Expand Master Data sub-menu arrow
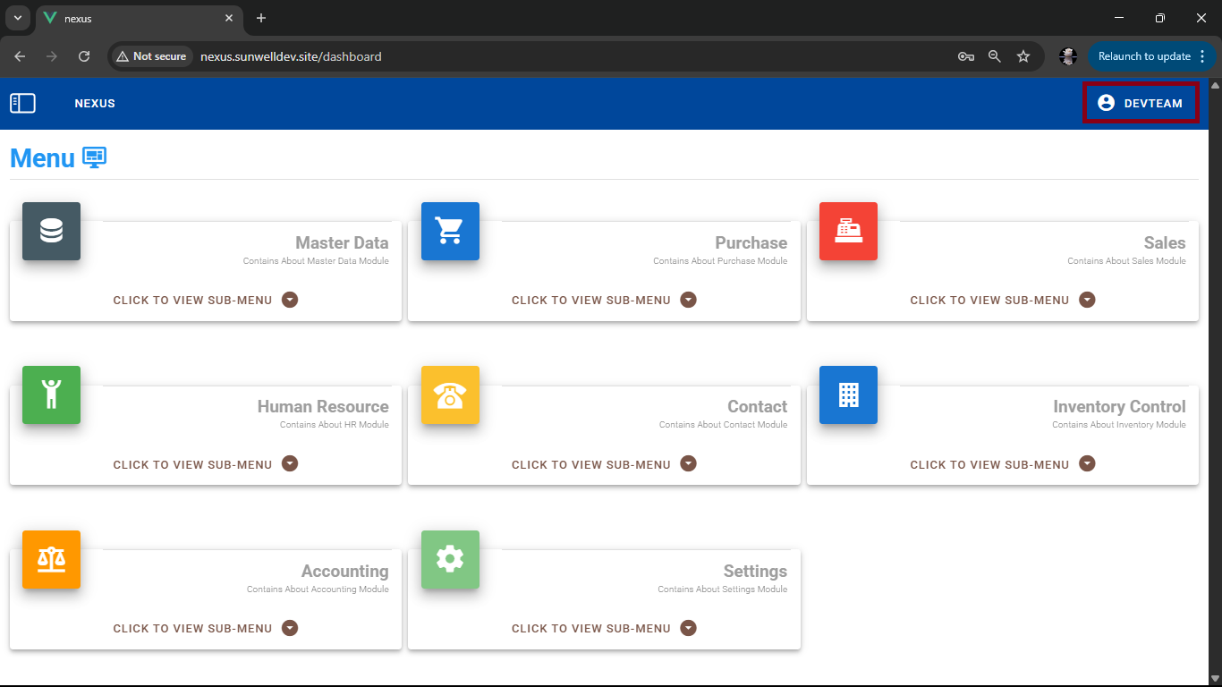Image resolution: width=1222 pixels, height=687 pixels. [290, 300]
